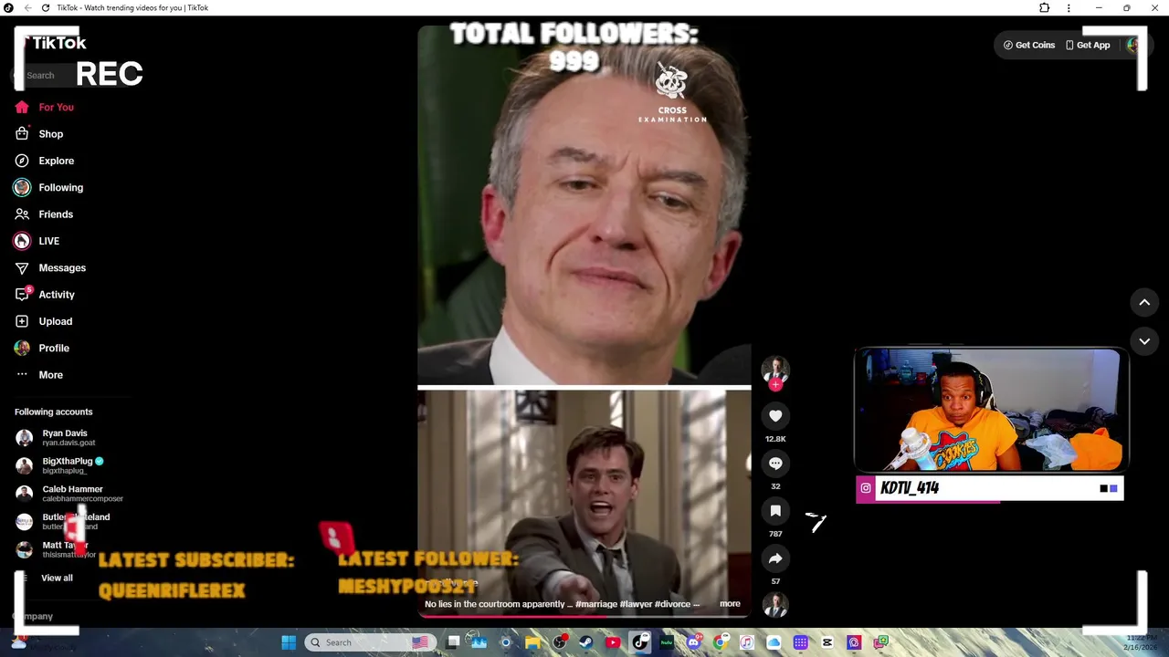Open browser extensions puzzle icon
The width and height of the screenshot is (1169, 657).
[1045, 8]
